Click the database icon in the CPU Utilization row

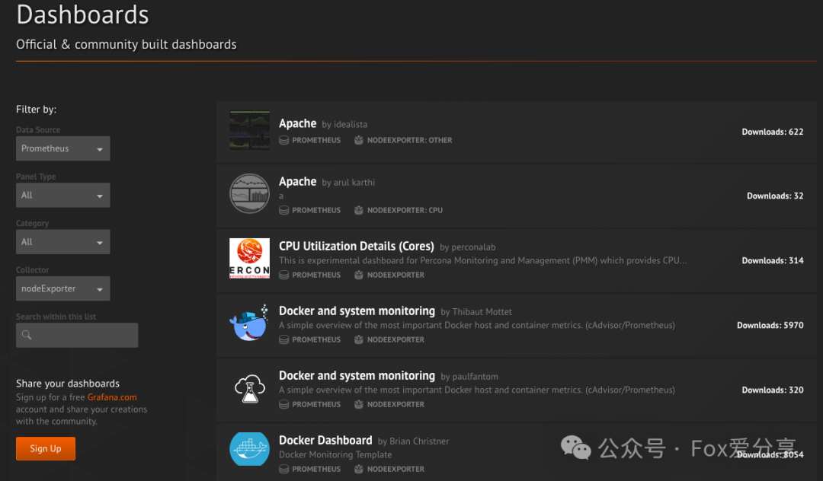pos(284,275)
